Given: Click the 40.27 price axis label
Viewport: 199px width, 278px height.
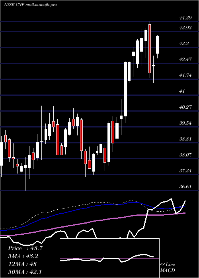Looking at the screenshot, I should coord(185,107).
